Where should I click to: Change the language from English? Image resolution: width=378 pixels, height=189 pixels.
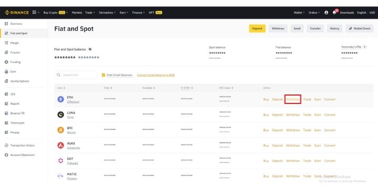click(x=362, y=13)
